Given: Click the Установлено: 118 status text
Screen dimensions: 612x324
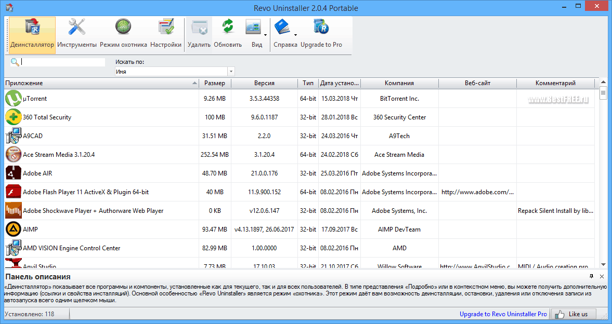Looking at the screenshot, I should [30, 314].
